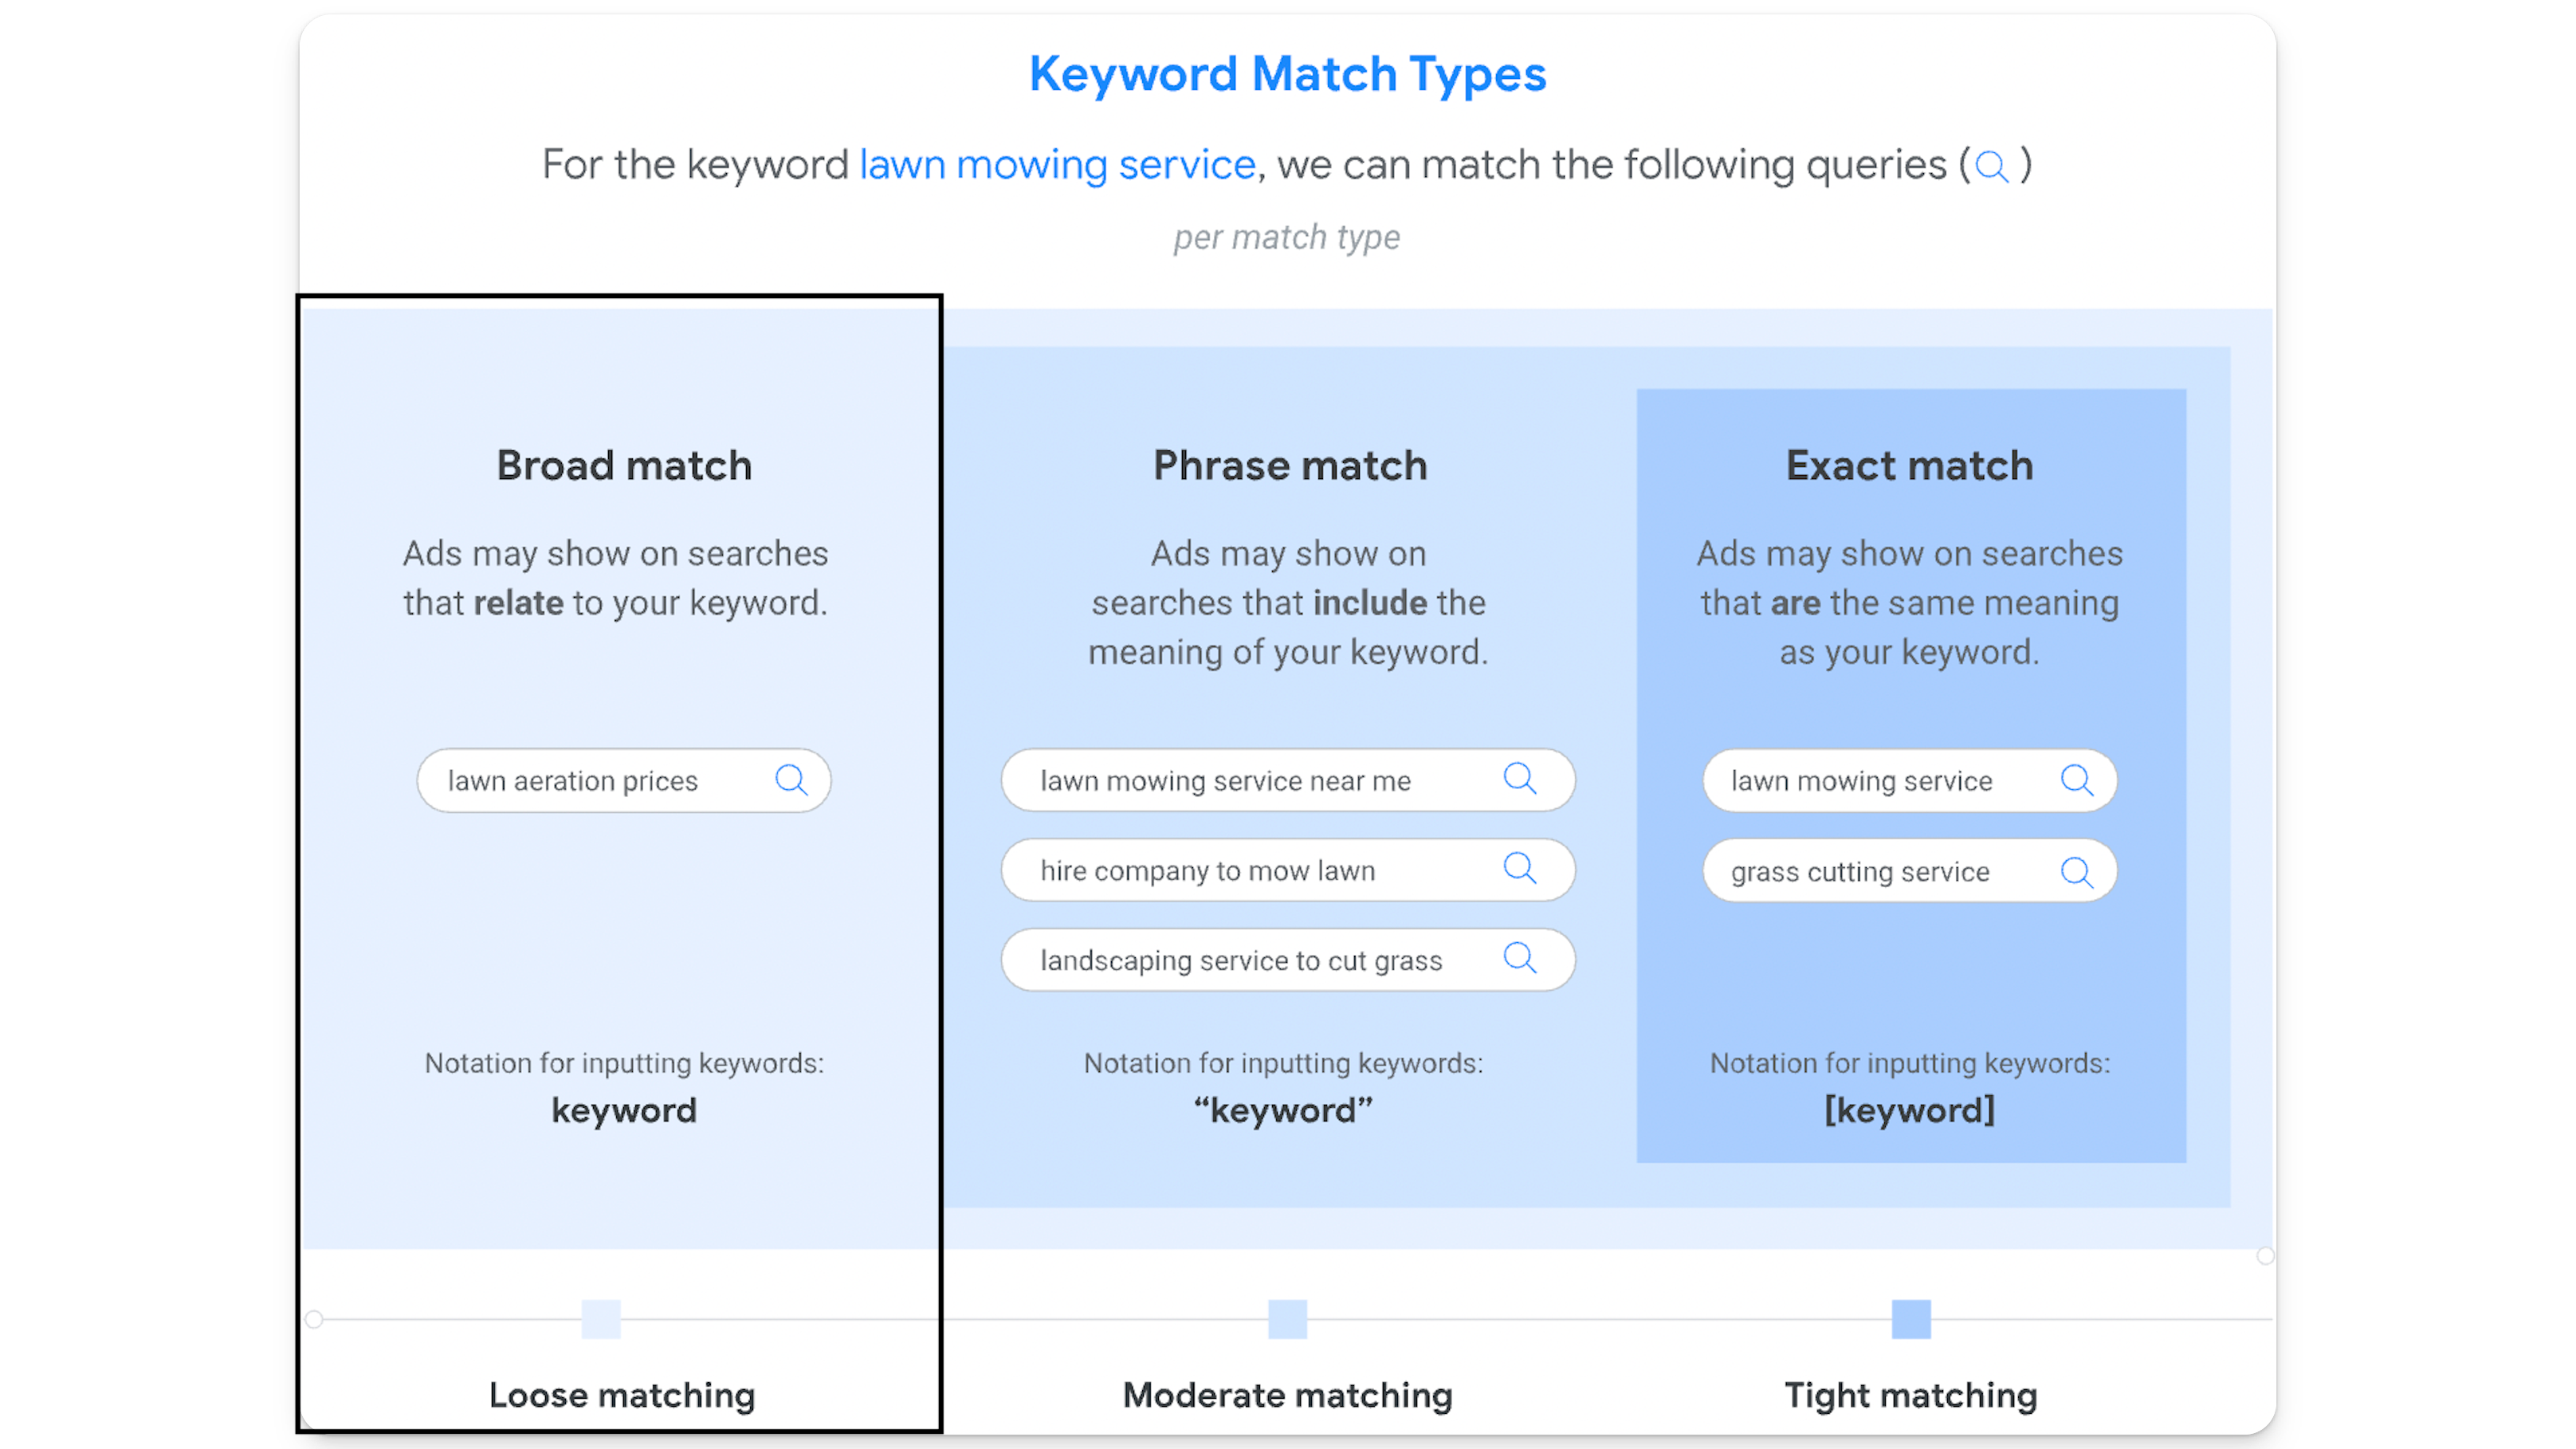Click the search icon for 'landscaping service to cut grass'
The width and height of the screenshot is (2576, 1449).
[x=1520, y=959]
